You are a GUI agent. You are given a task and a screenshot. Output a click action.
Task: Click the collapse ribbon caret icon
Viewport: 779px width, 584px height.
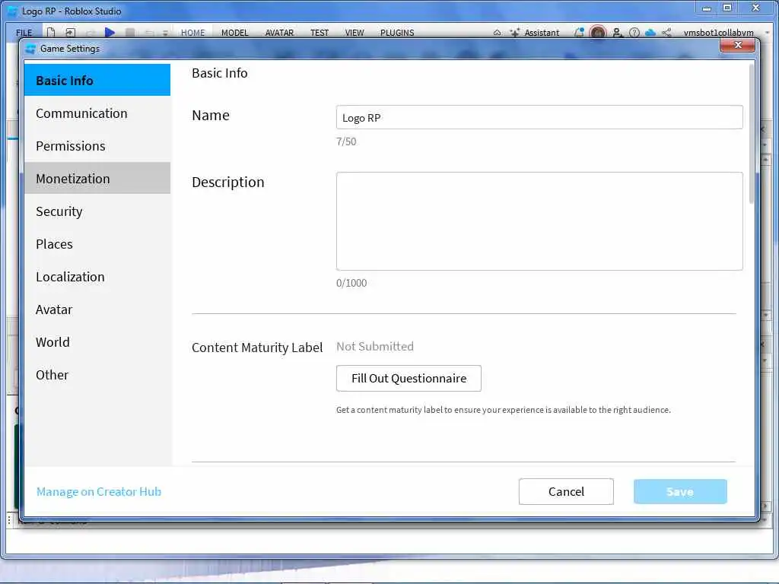(x=497, y=32)
